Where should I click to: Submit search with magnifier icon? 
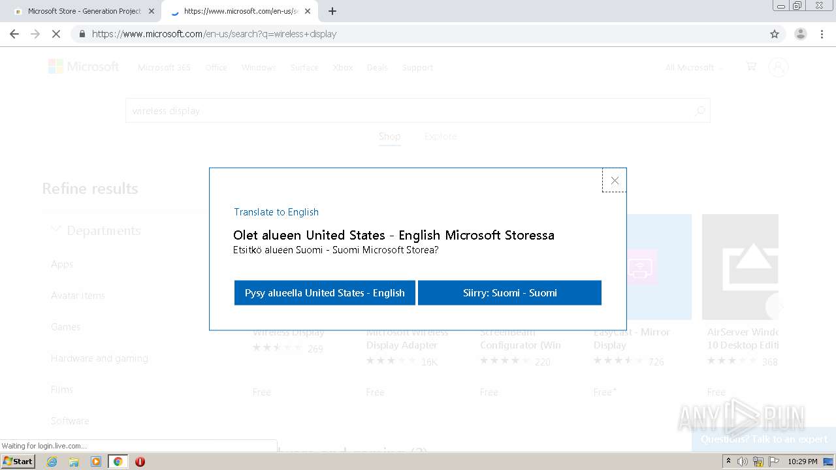(700, 111)
